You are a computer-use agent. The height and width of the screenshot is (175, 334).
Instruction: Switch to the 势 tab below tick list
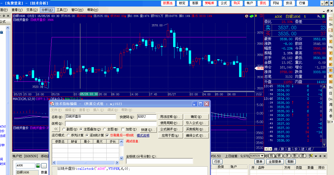tap(282, 149)
